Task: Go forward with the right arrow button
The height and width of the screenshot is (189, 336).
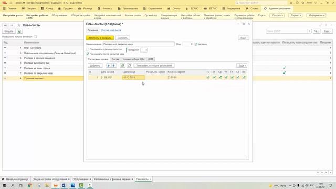Action: (x=12, y=25)
